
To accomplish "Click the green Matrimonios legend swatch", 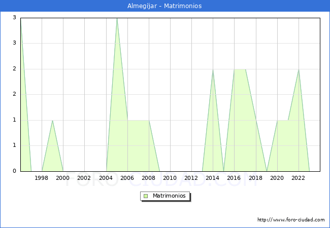I will click(146, 196).
